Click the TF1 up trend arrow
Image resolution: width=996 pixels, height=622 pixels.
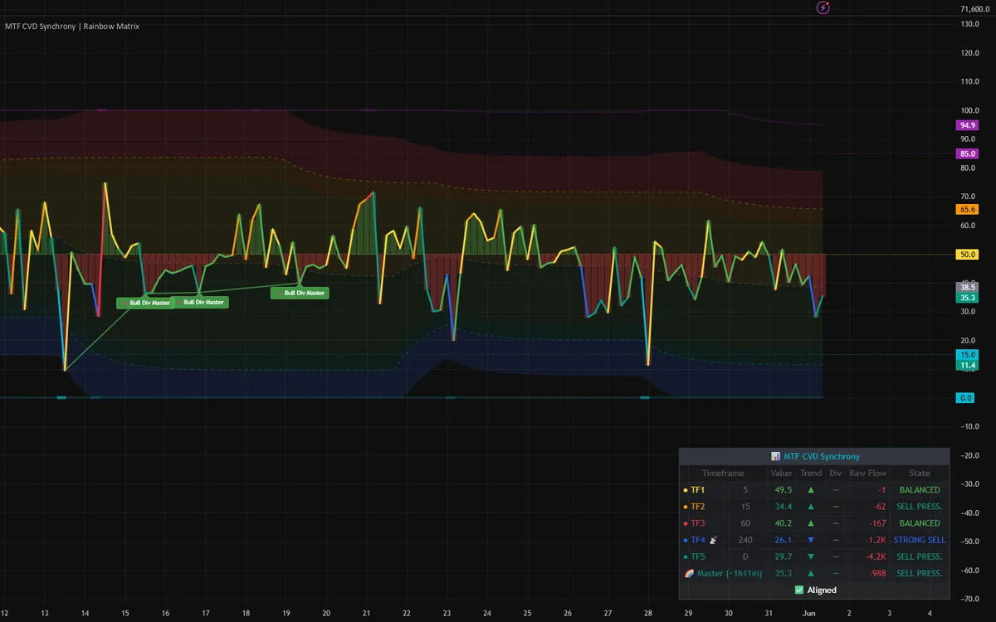tap(810, 490)
